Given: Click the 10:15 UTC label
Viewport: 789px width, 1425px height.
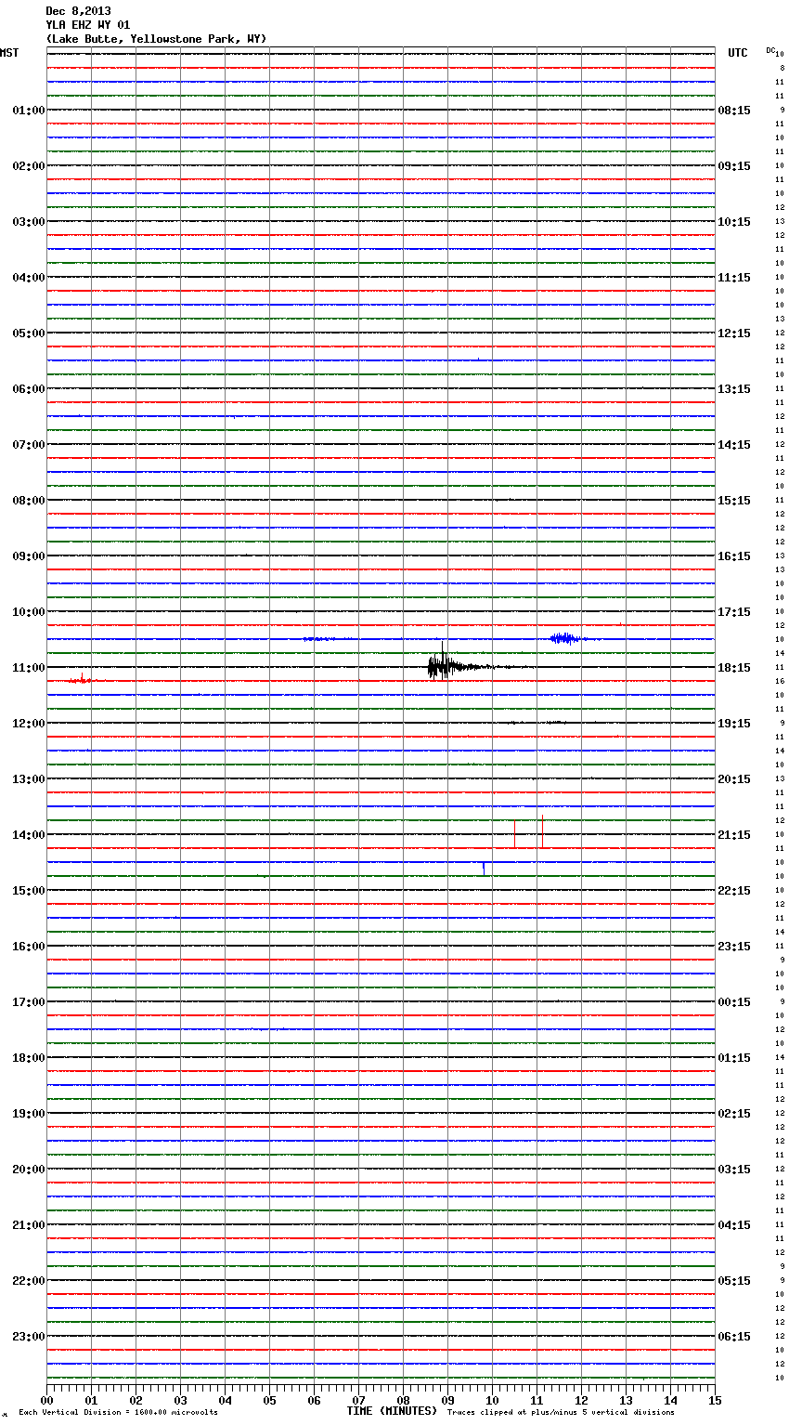Looking at the screenshot, I should 734,222.
